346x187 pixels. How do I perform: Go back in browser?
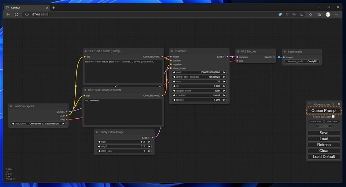coord(8,14)
